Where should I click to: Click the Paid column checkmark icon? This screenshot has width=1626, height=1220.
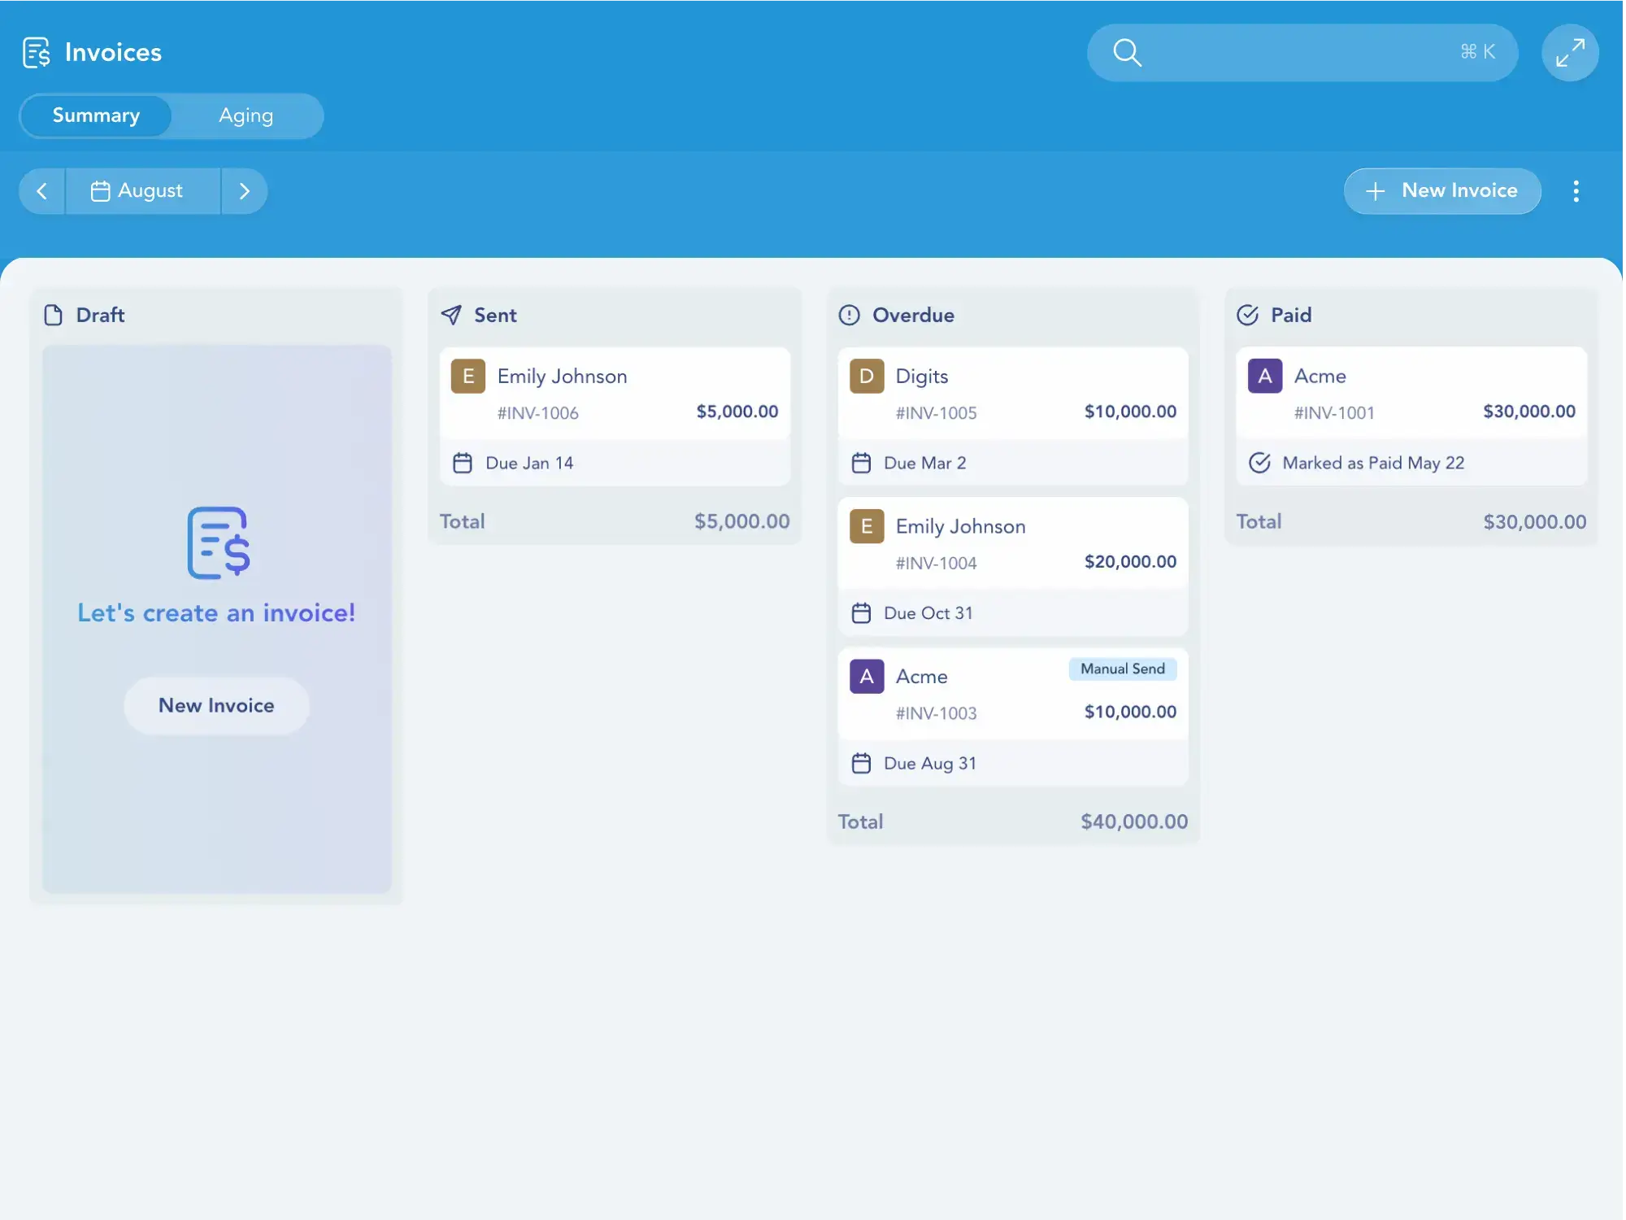[x=1247, y=315]
